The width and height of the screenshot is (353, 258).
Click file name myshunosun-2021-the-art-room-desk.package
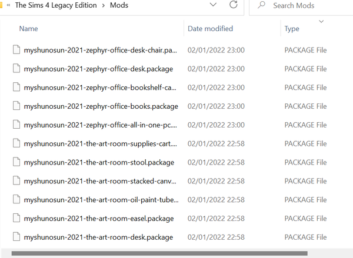[98, 237]
